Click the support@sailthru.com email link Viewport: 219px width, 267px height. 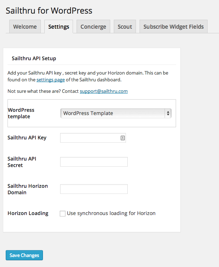tap(104, 91)
